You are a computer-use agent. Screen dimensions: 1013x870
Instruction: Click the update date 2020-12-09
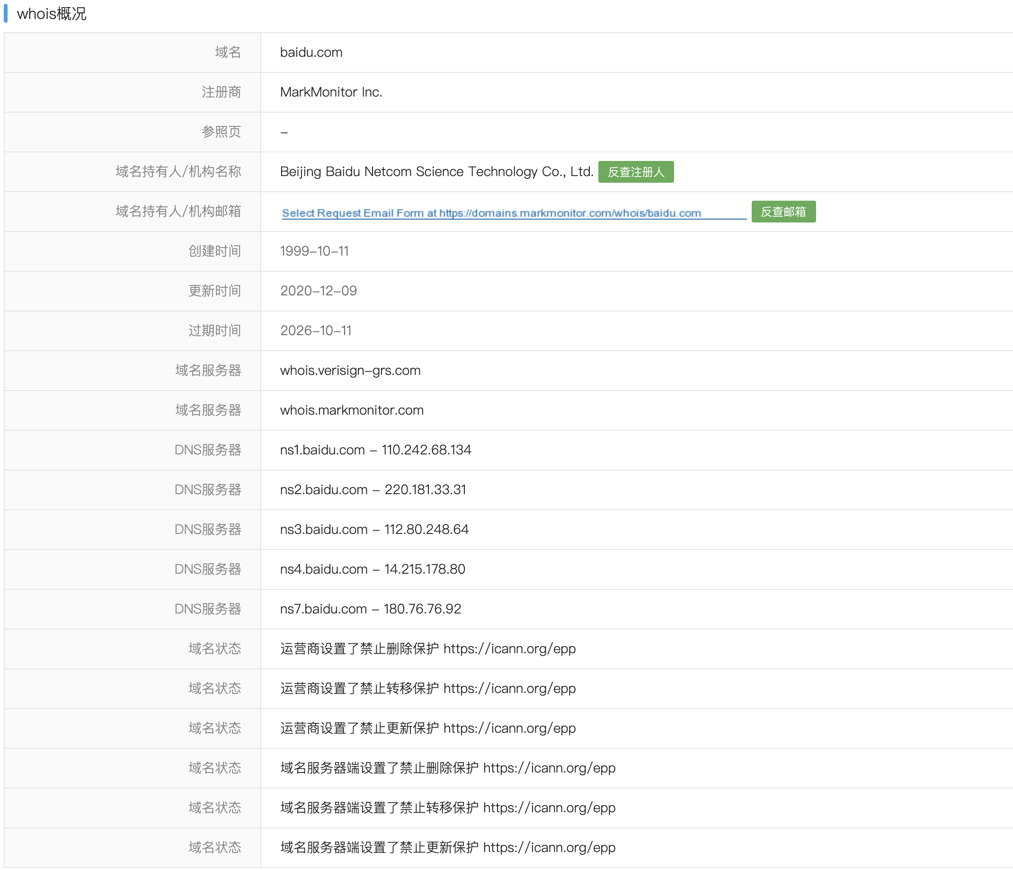coord(318,291)
